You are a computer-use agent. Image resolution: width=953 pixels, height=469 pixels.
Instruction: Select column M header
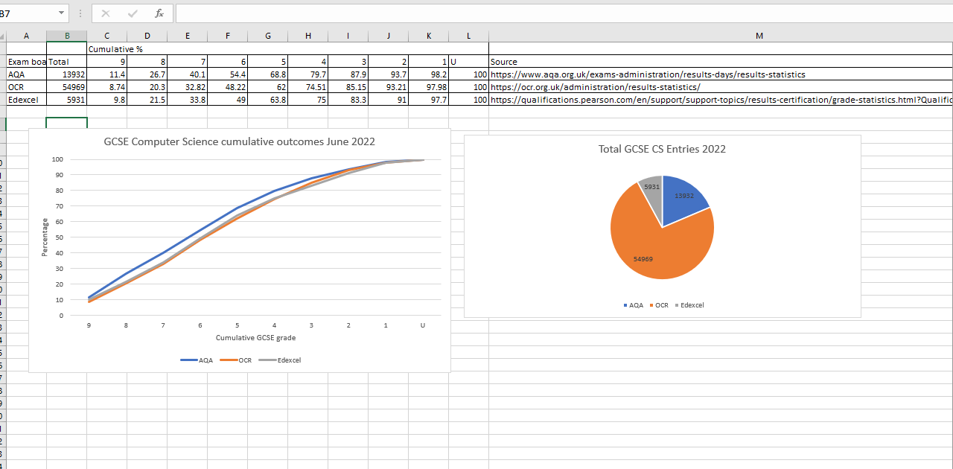759,35
